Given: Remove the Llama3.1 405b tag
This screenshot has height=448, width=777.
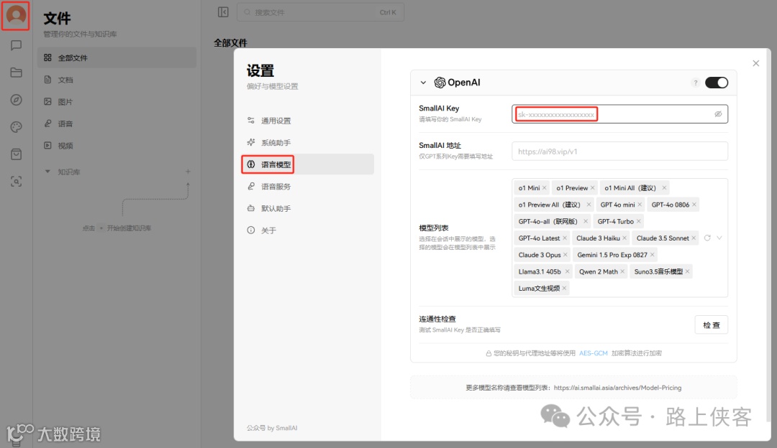Looking at the screenshot, I should coord(567,271).
